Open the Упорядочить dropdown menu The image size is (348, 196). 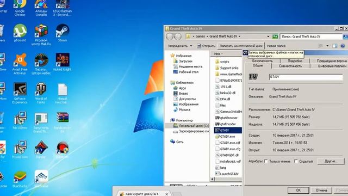[180, 46]
